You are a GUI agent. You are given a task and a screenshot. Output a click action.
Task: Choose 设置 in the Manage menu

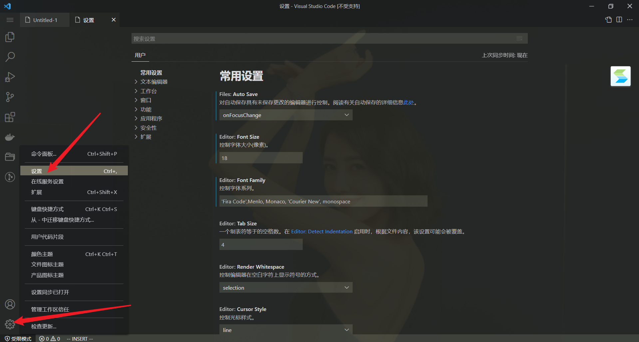click(74, 171)
